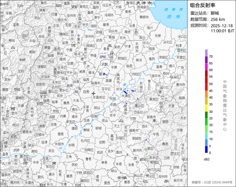Click the time stamp 11:00:01 BJT
The width and height of the screenshot is (236, 187).
[222, 31]
